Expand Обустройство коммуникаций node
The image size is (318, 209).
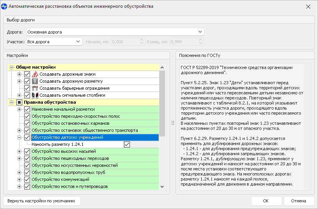pyautogui.click(x=19, y=180)
